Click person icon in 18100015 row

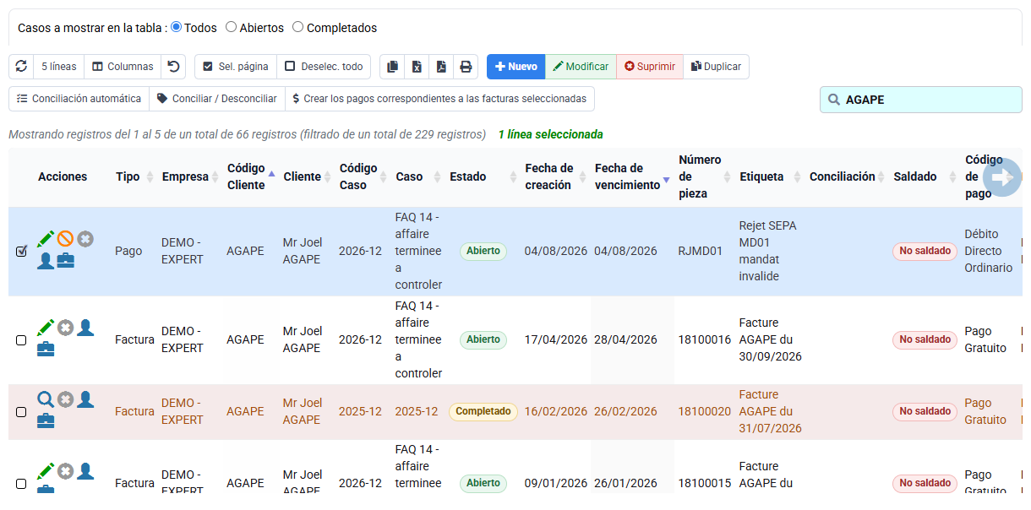85,471
